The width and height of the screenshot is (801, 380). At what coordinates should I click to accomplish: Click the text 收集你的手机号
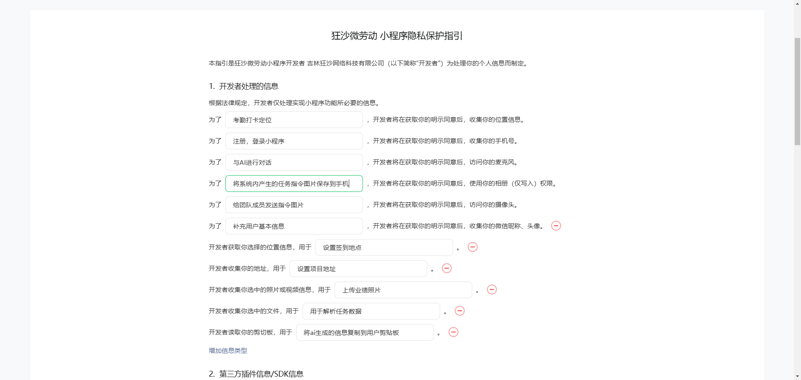tap(492, 141)
